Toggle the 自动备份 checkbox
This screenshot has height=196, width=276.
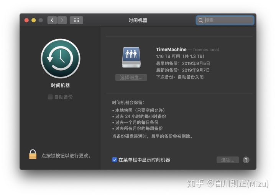pos(50,97)
